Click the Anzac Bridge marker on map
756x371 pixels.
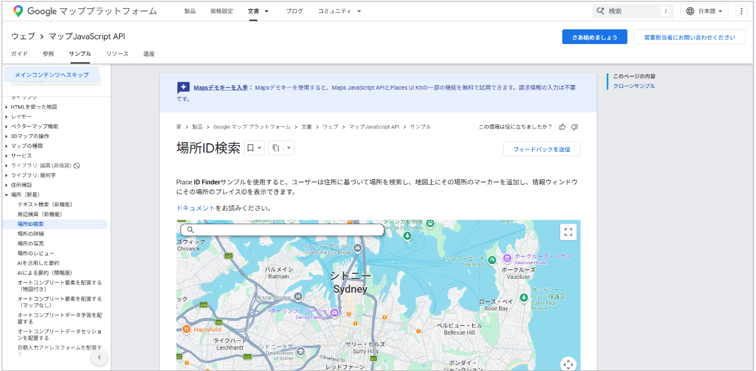(298, 296)
